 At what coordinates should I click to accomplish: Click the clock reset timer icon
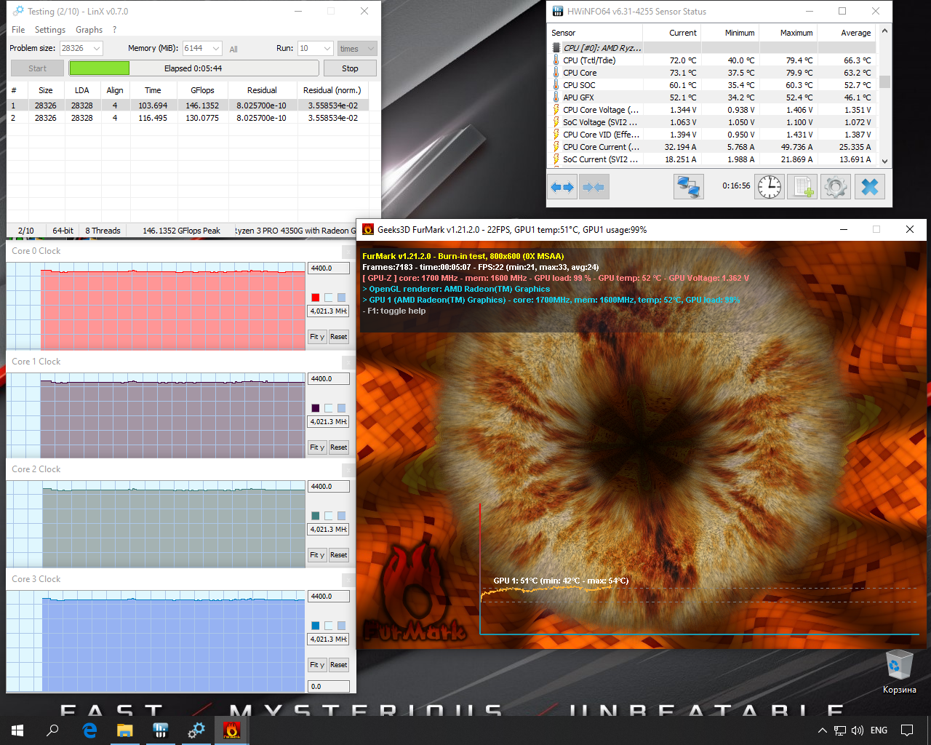769,187
